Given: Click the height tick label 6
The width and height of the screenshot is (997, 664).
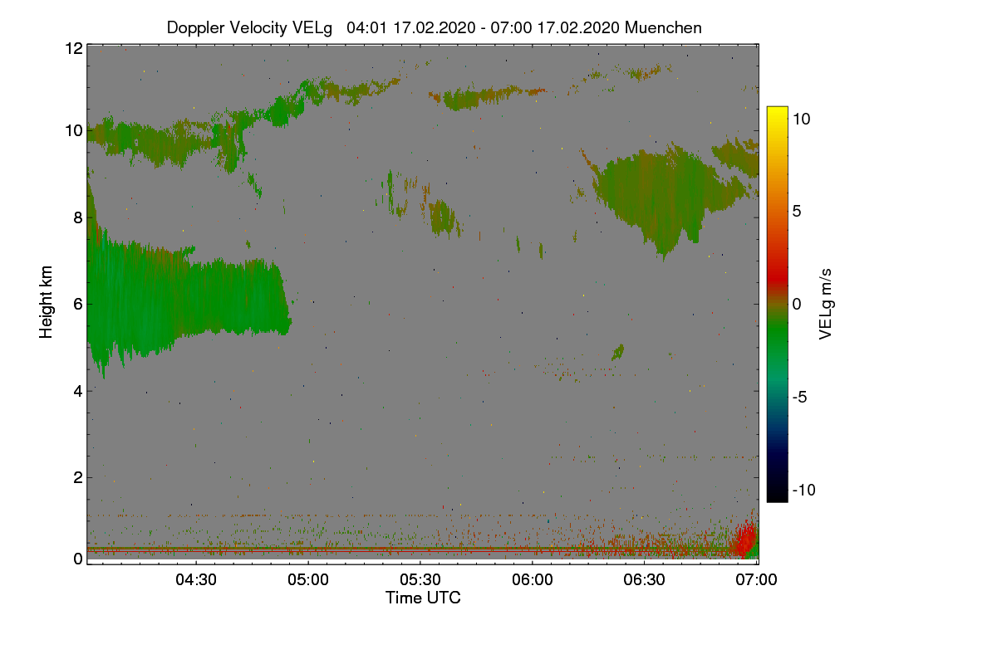Looking at the screenshot, I should tap(77, 304).
